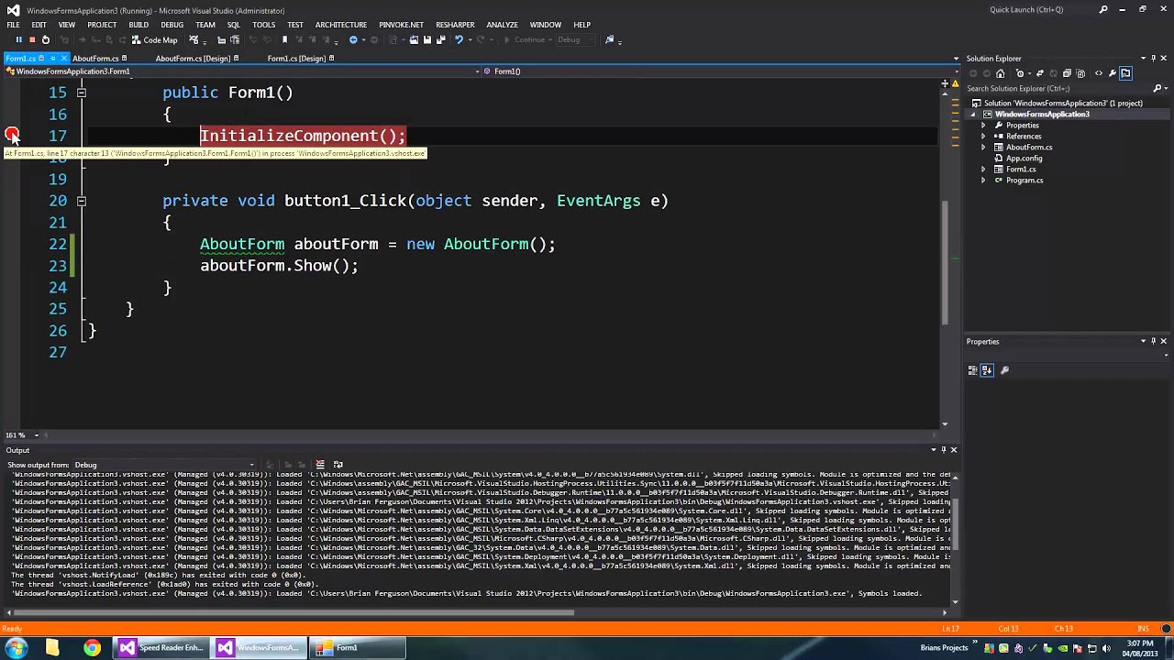Open the Form1() member dropdown
The image size is (1174, 660).
[718, 71]
